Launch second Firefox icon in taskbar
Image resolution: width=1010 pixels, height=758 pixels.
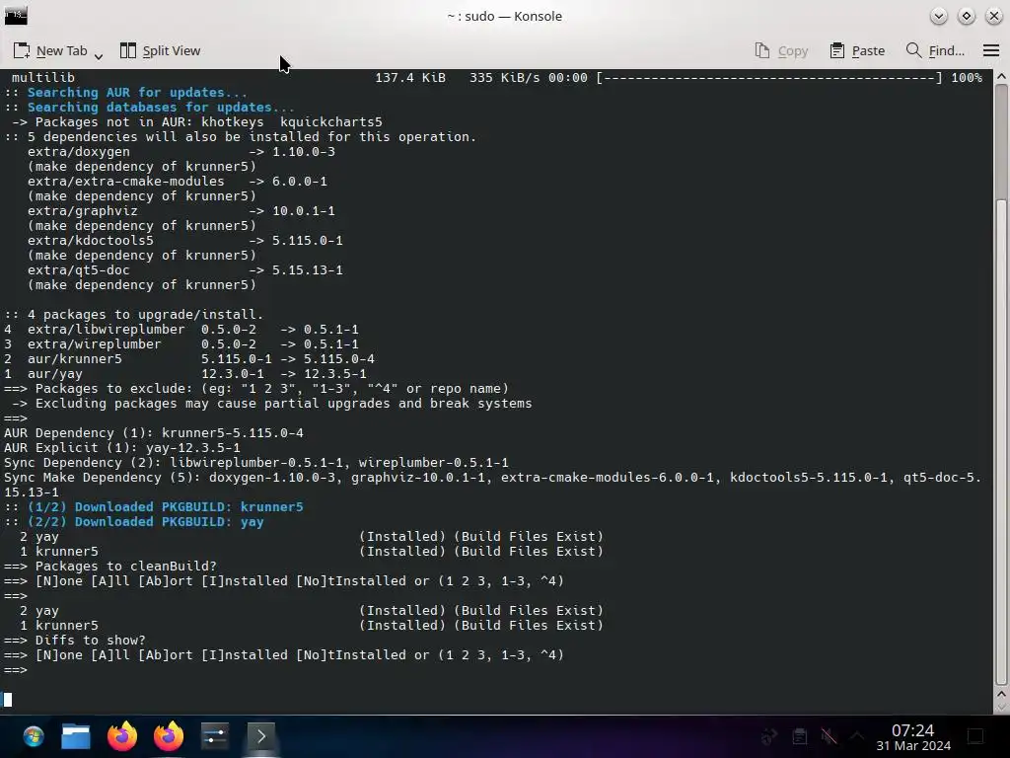[x=168, y=736]
